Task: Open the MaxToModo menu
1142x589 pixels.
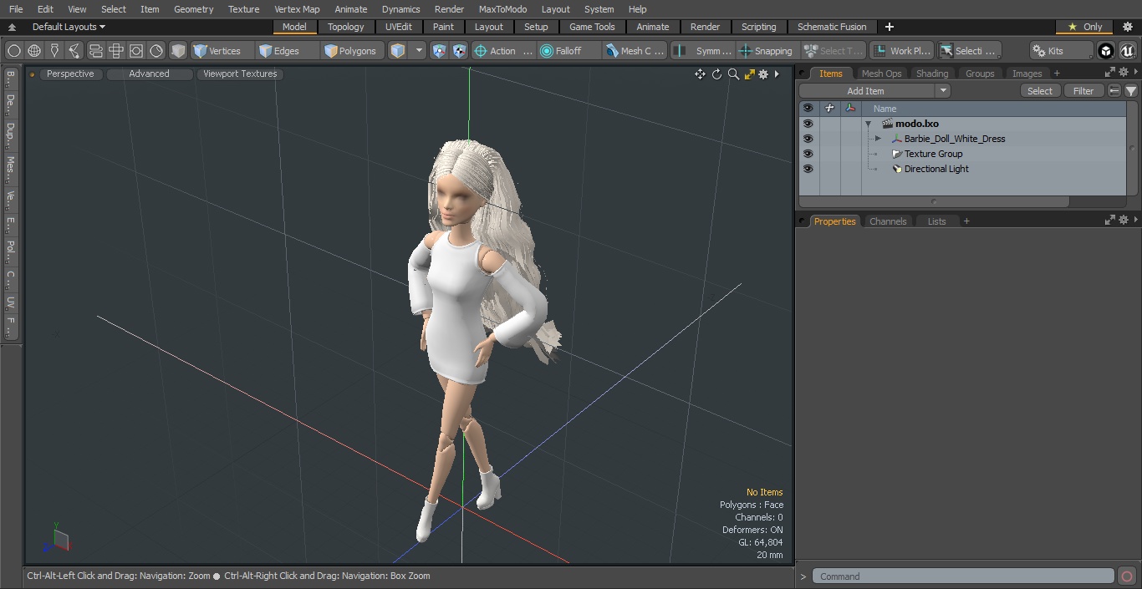Action: [502, 9]
